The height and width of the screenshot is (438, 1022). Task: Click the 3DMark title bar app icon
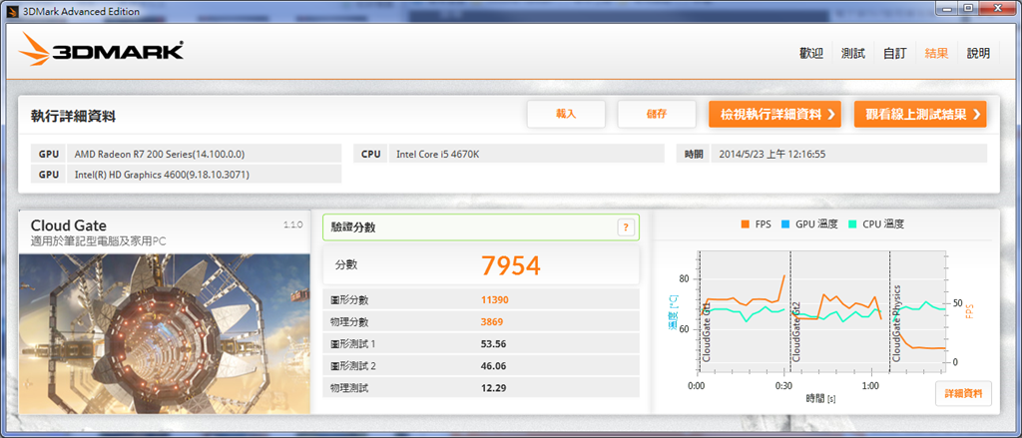tap(10, 10)
